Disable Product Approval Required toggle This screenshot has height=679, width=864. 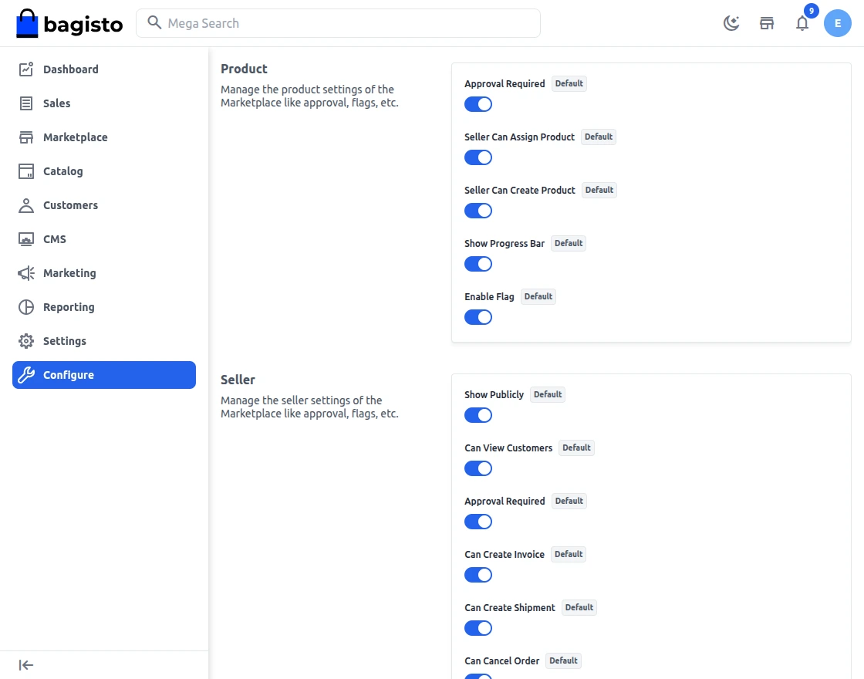click(478, 104)
